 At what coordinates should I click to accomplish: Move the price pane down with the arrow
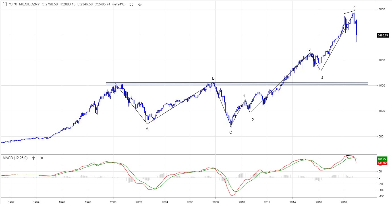[x=140, y=5]
